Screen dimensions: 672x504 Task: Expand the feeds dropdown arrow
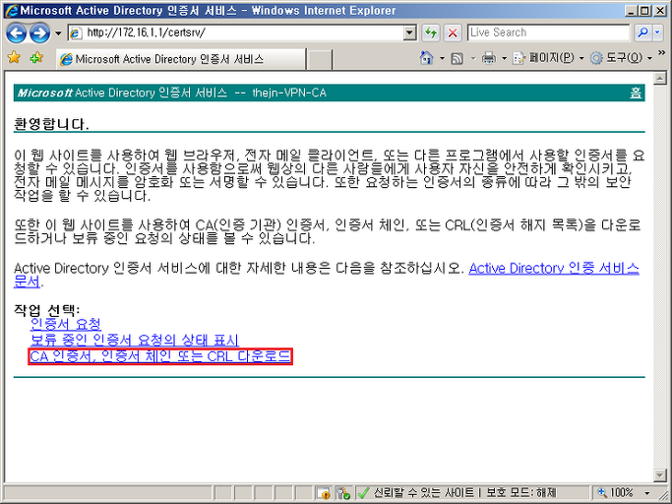473,58
